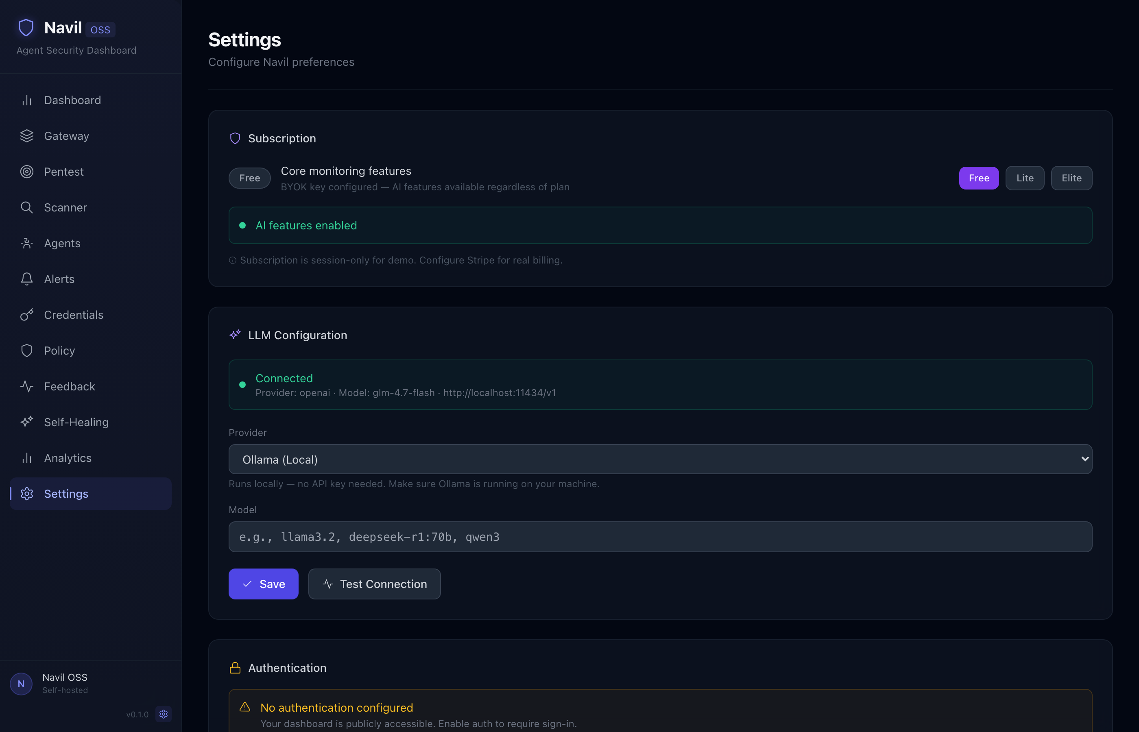The width and height of the screenshot is (1139, 732).
Task: Open Scanner via magnifier icon
Action: 26,207
